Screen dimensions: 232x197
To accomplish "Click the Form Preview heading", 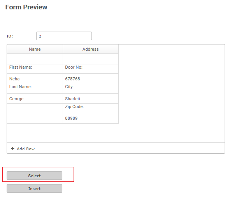I will (26, 7).
